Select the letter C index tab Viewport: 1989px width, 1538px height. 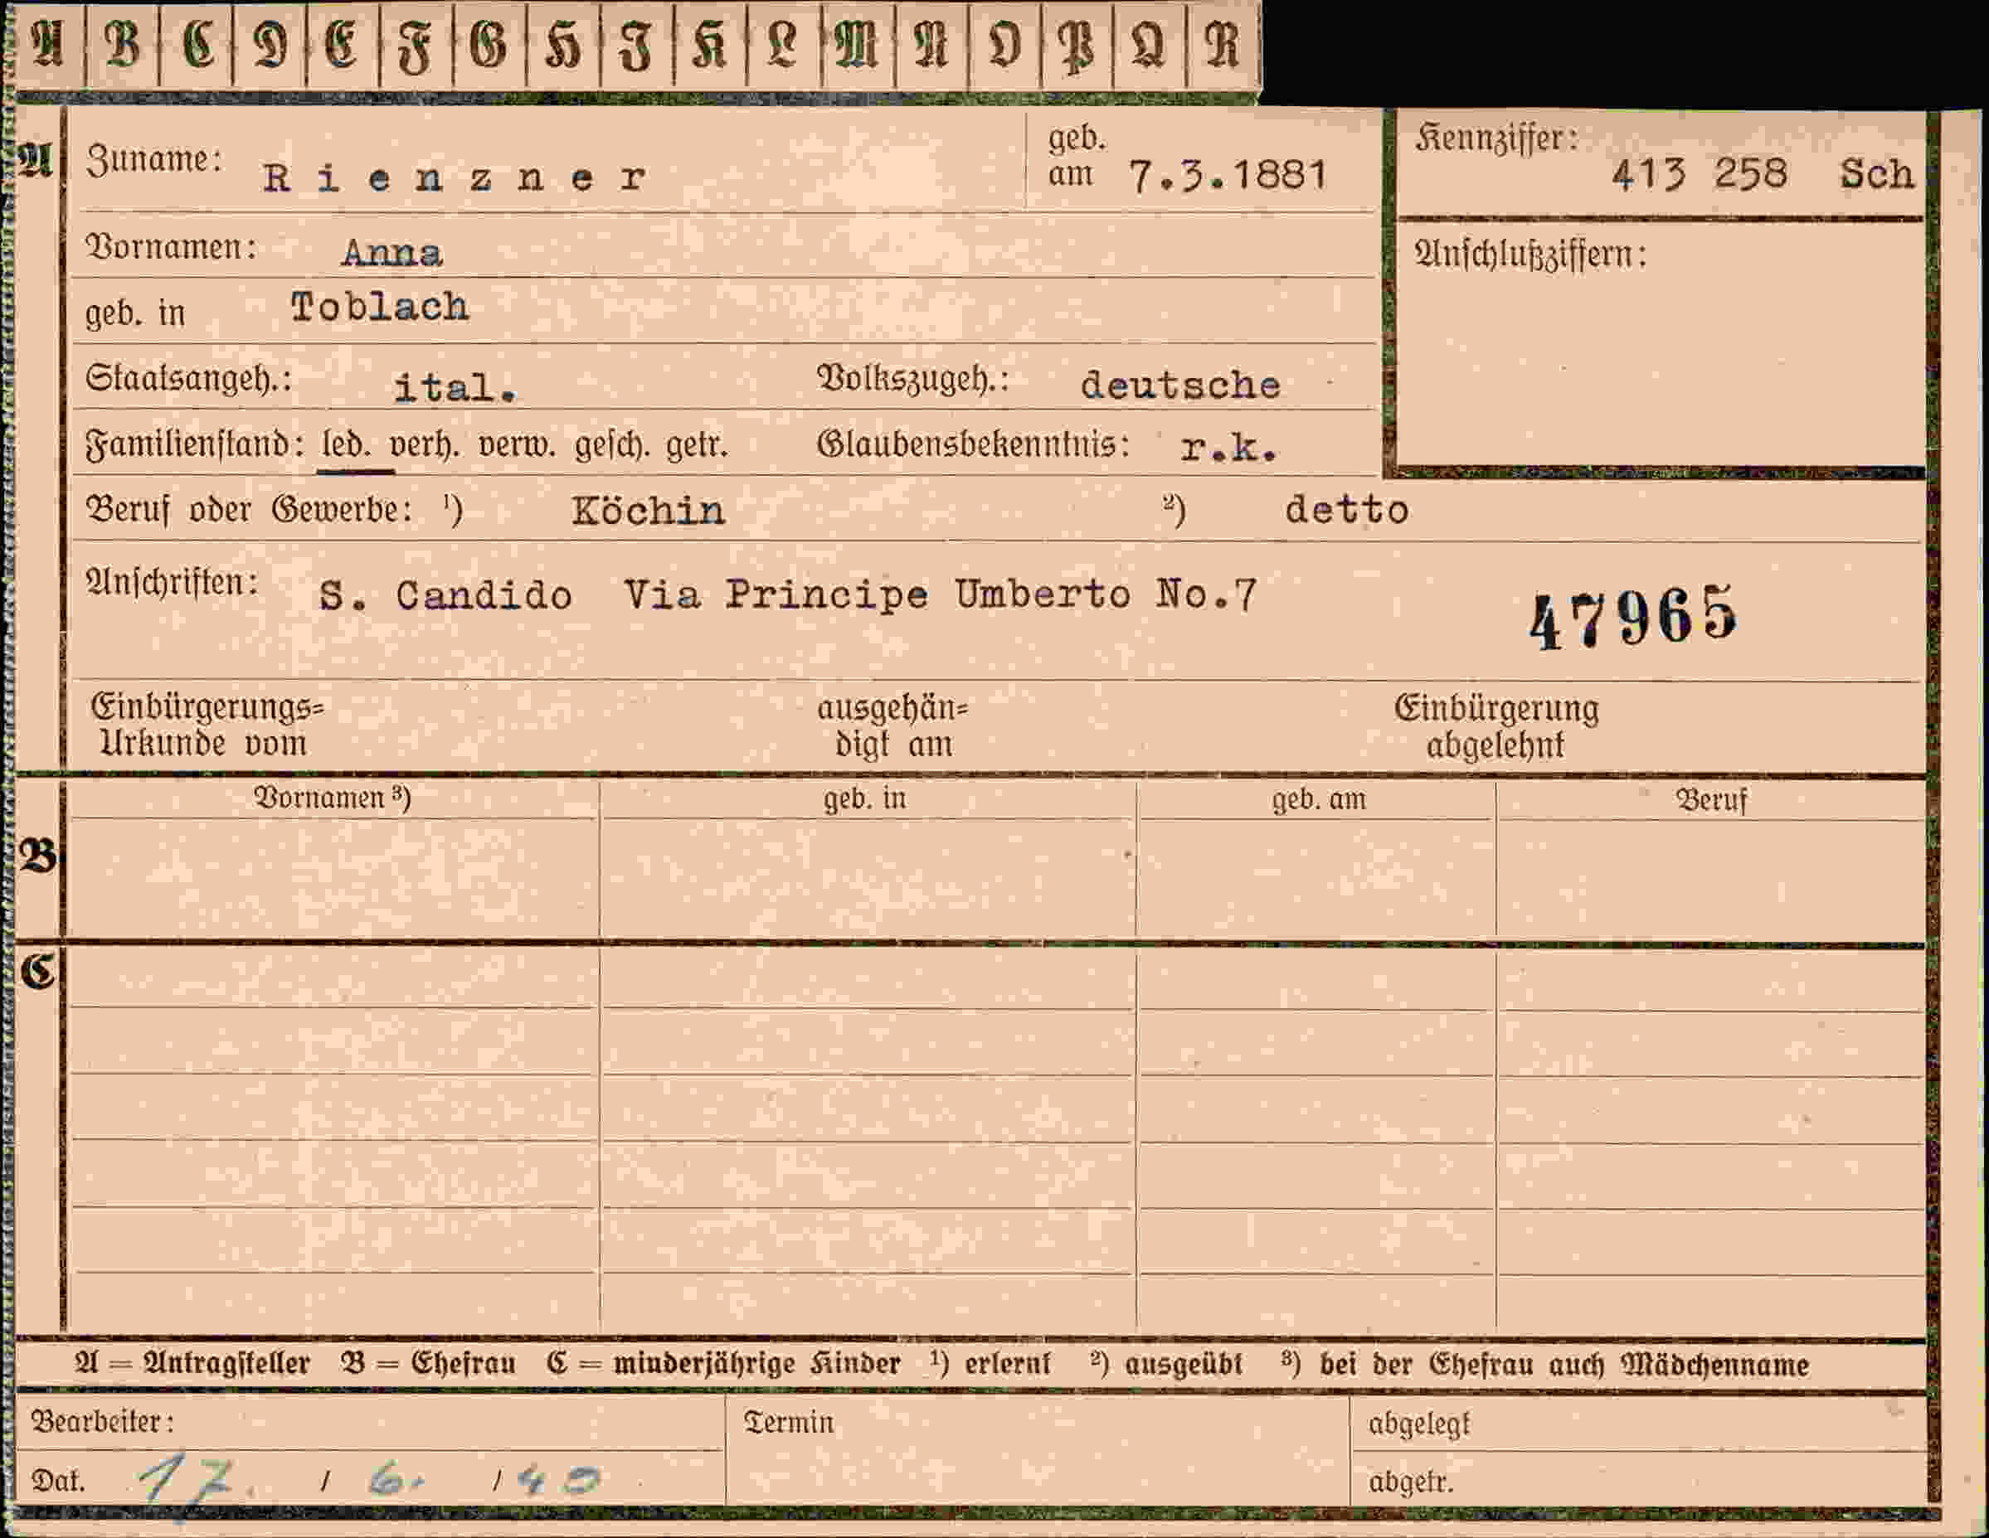point(197,46)
